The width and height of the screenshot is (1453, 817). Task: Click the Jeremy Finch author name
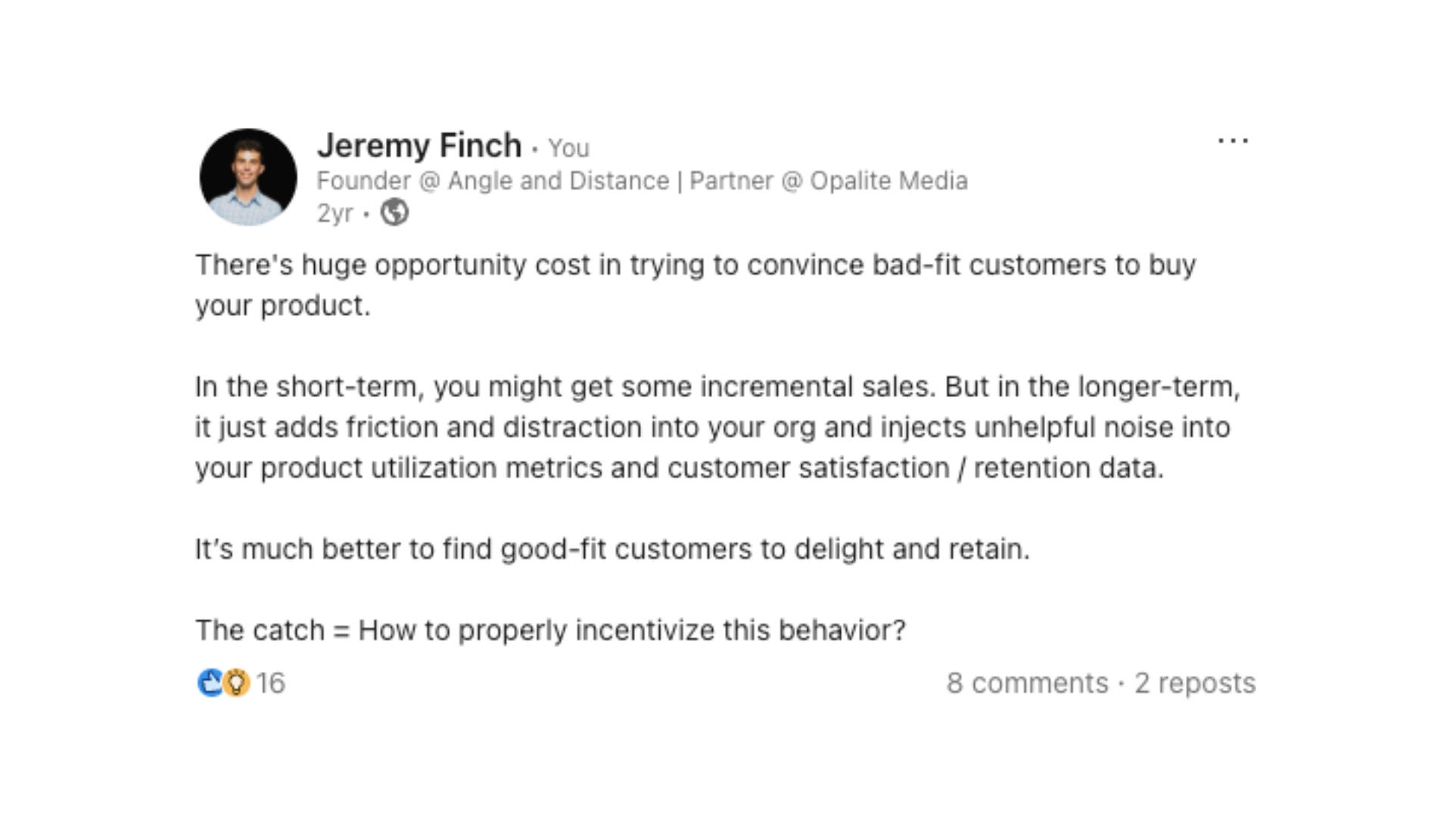coord(419,145)
